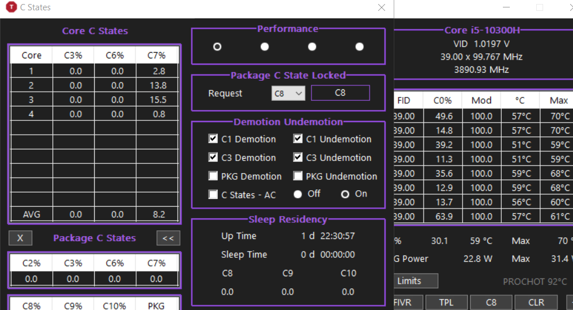
Task: Click the C6% column header in Core C States
Action: (115, 56)
